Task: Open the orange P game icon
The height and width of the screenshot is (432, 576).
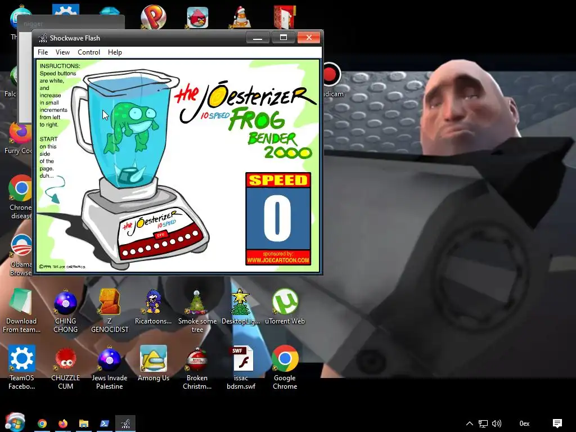Action: point(153,17)
